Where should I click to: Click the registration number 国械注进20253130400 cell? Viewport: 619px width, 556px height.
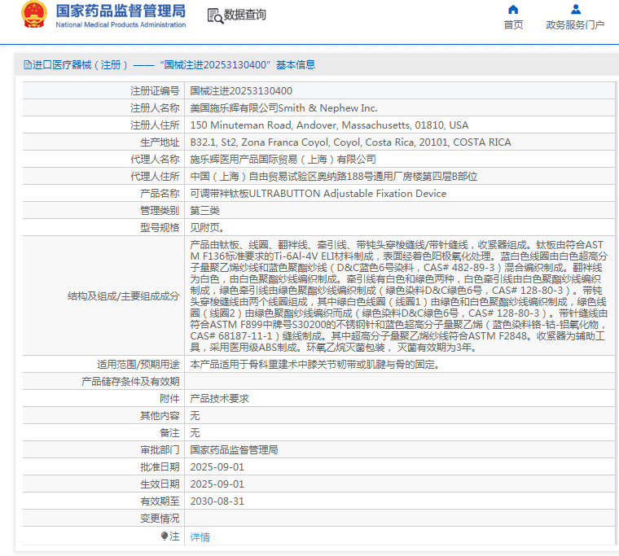240,91
